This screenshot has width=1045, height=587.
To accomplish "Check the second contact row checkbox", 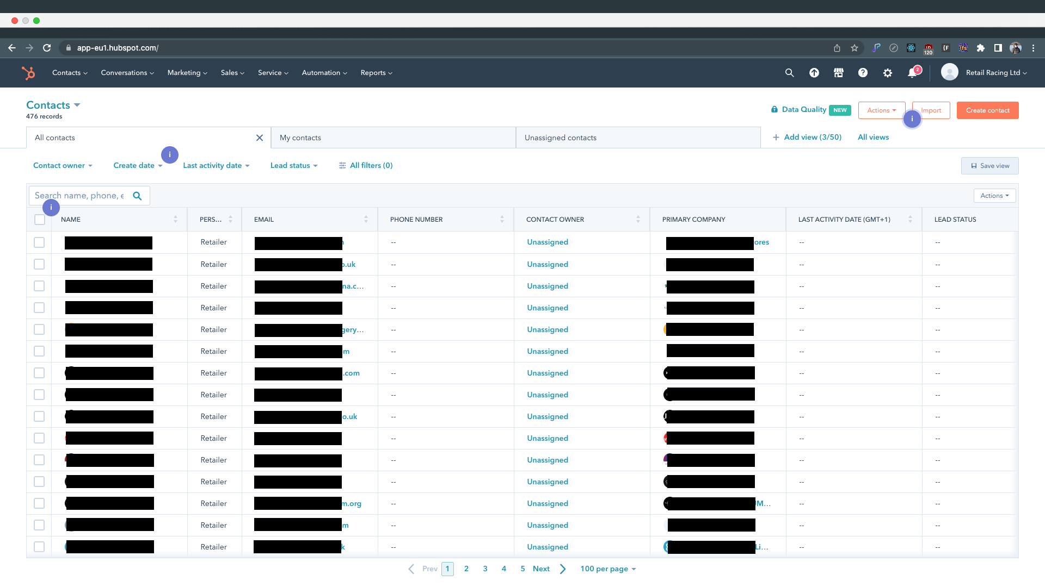I will tap(39, 264).
